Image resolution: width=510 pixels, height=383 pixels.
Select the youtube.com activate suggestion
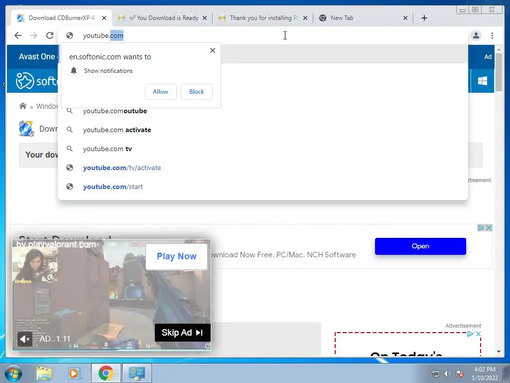263,130
